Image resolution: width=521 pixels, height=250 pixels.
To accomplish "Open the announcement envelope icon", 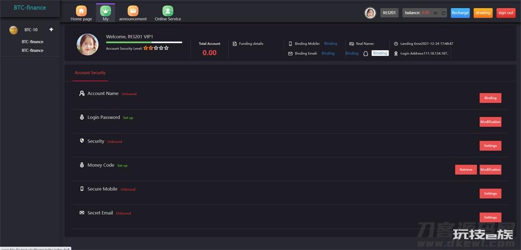I will tap(133, 11).
